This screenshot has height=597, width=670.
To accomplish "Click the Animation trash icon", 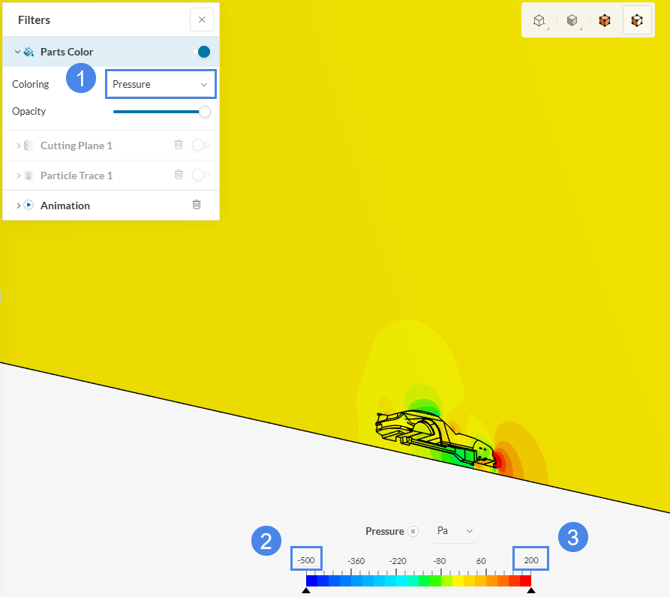I will coord(197,205).
